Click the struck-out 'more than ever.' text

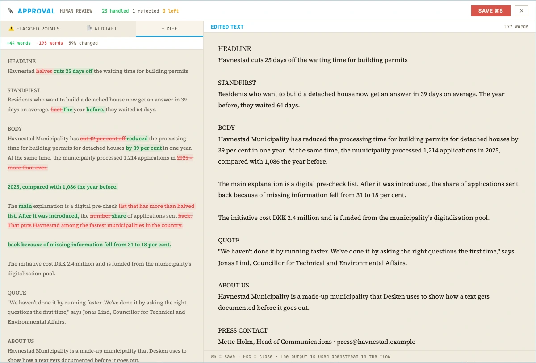(28, 168)
